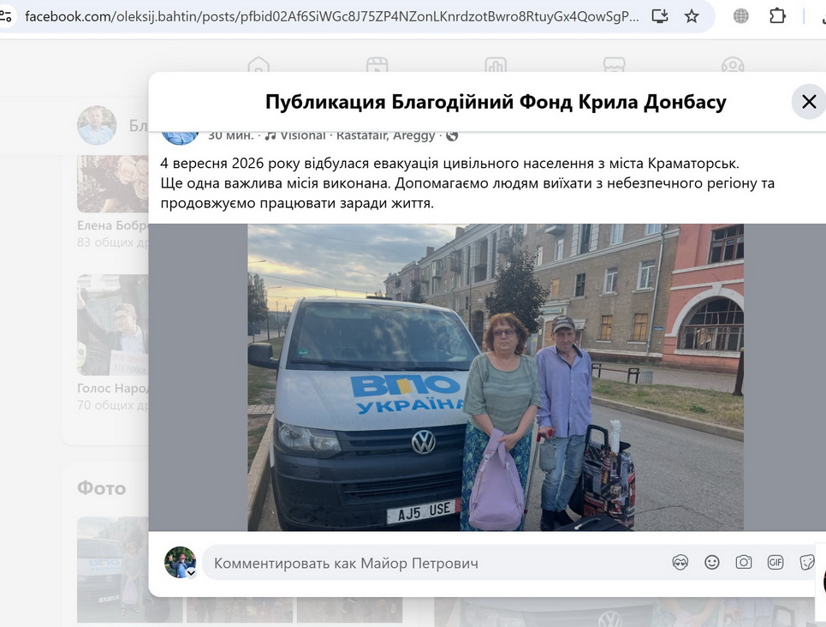The width and height of the screenshot is (826, 627).
Task: Open the browser extensions puzzle icon
Action: click(x=777, y=16)
